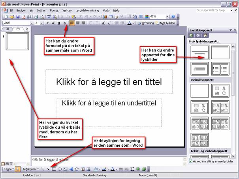Click the fill color paint bucket swatch
239x179 pixels.
96,169
